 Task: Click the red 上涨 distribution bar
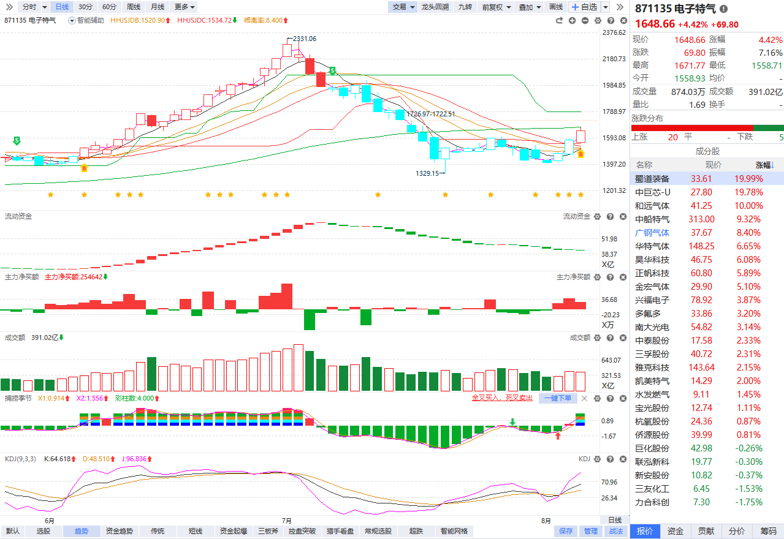click(691, 127)
